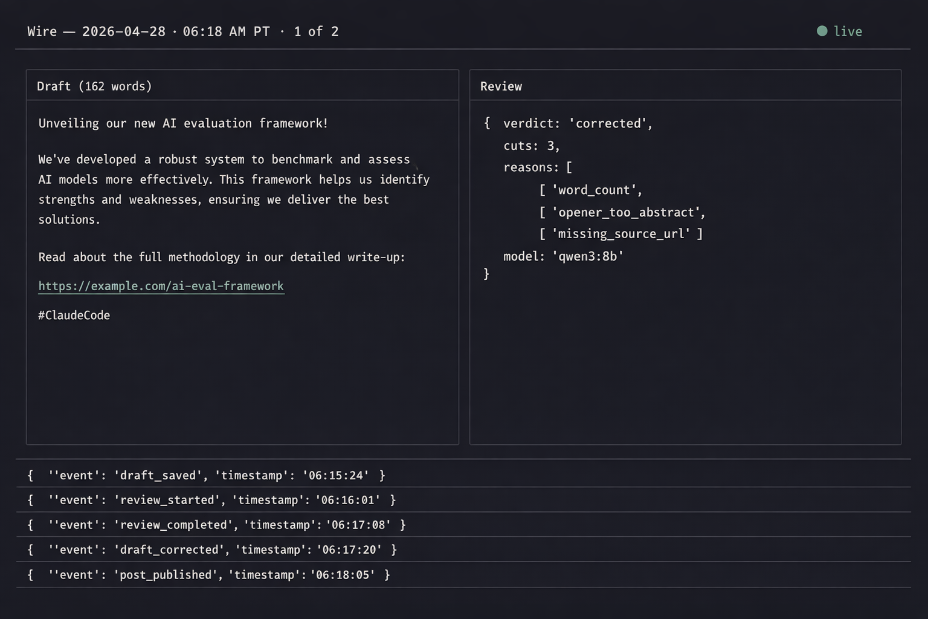
Task: Click the model 'qwen3:8b' value
Action: coord(587,256)
